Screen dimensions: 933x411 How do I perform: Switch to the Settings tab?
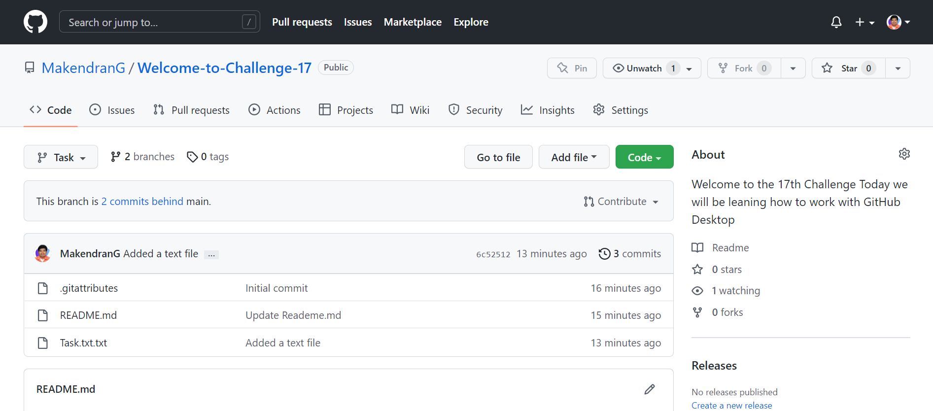pos(621,110)
